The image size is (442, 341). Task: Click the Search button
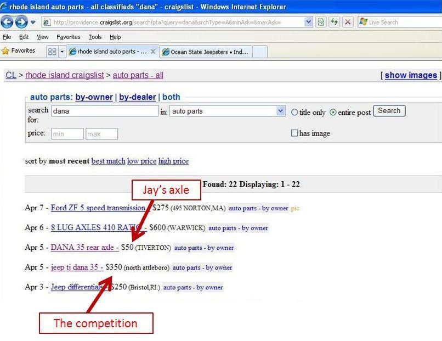[389, 111]
